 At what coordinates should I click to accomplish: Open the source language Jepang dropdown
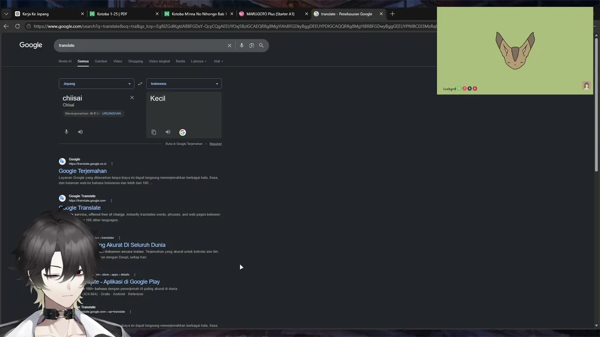(97, 84)
